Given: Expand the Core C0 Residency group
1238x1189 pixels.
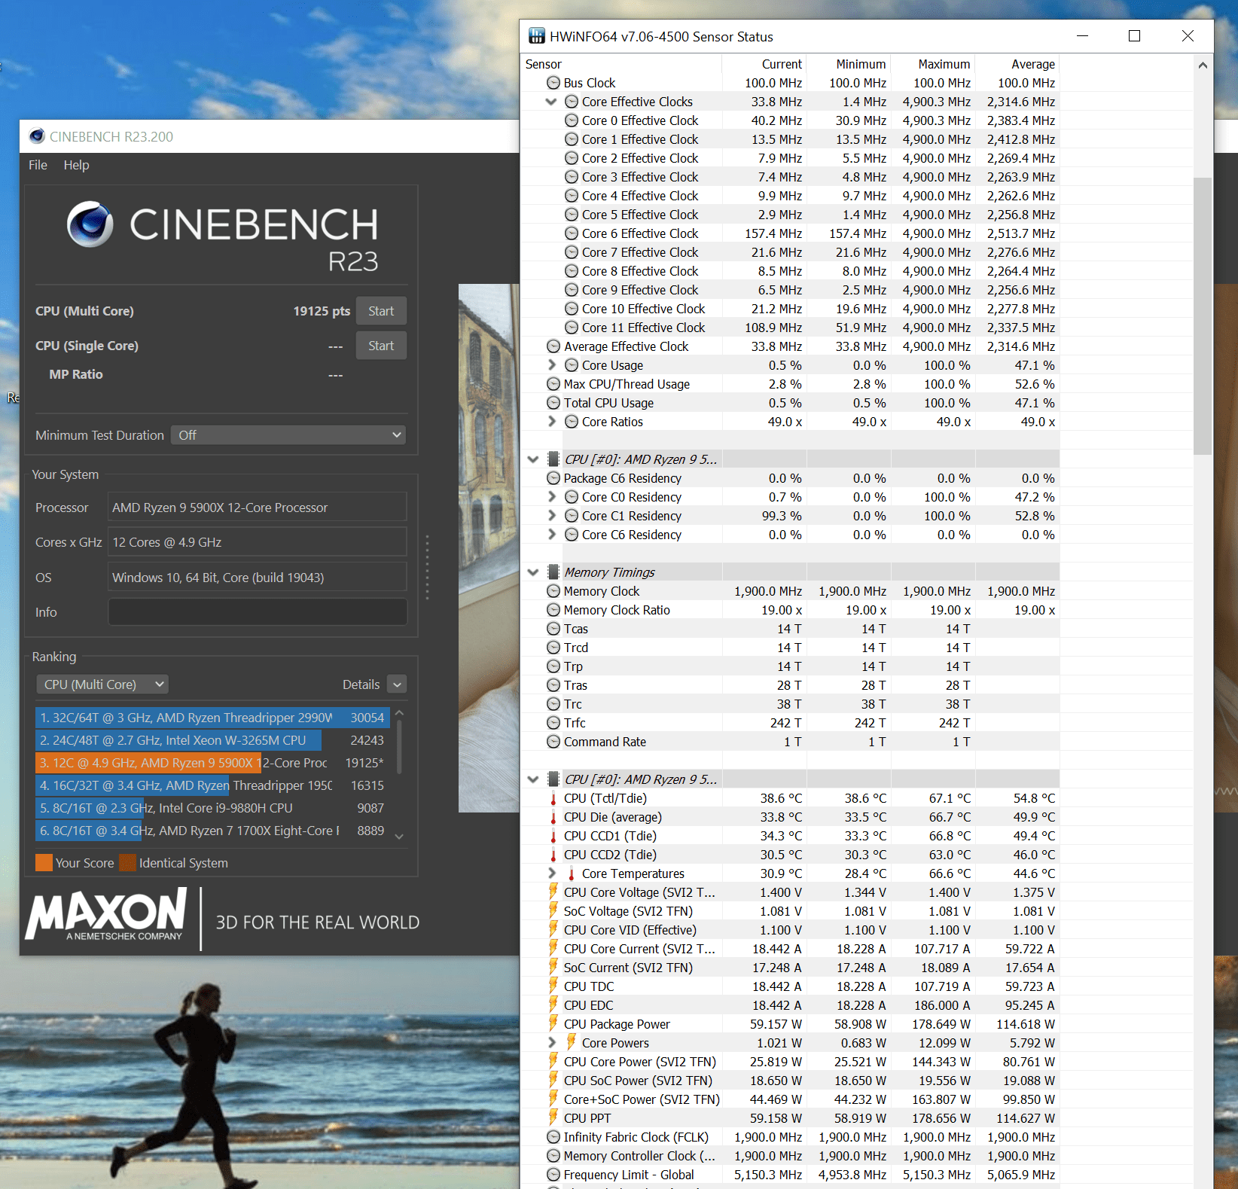Looking at the screenshot, I should (552, 497).
